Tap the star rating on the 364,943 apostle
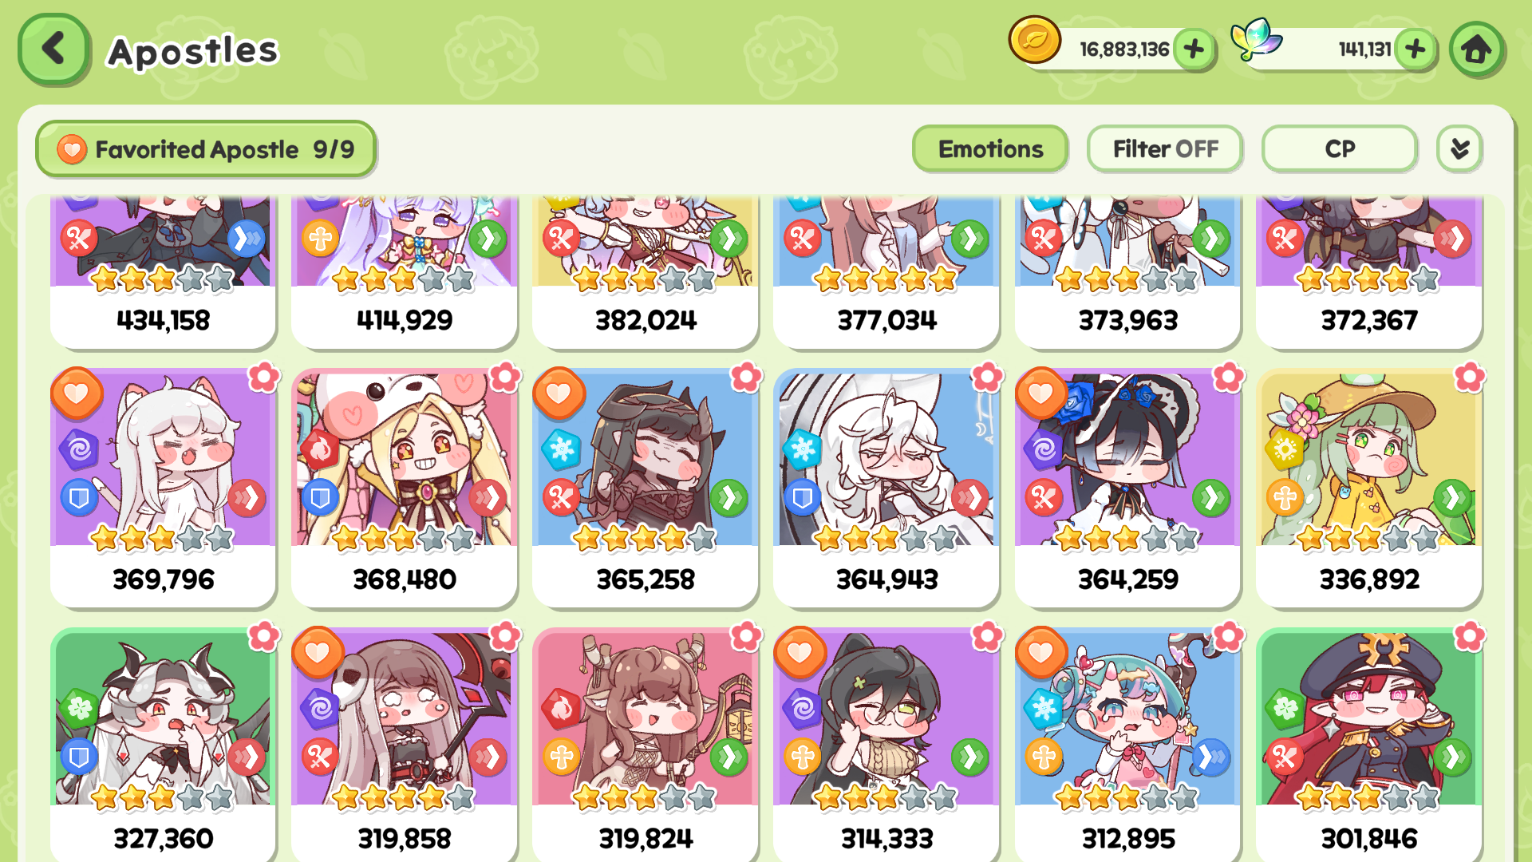 point(886,539)
